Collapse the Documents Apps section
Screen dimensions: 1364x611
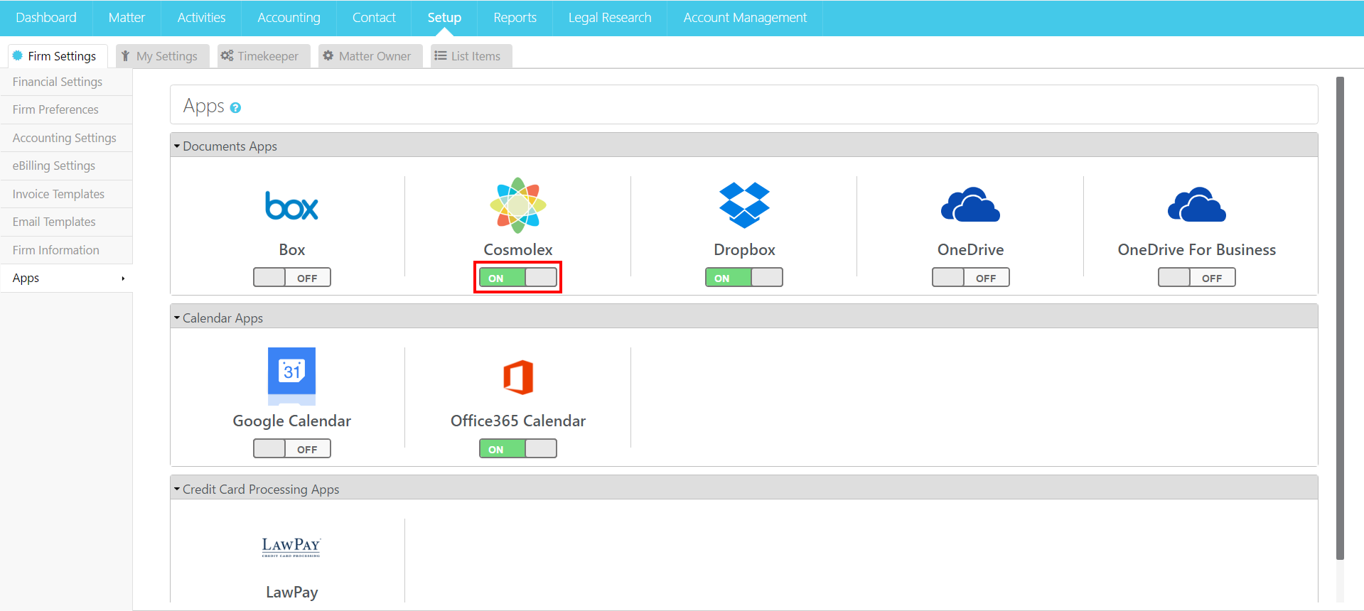coord(177,146)
